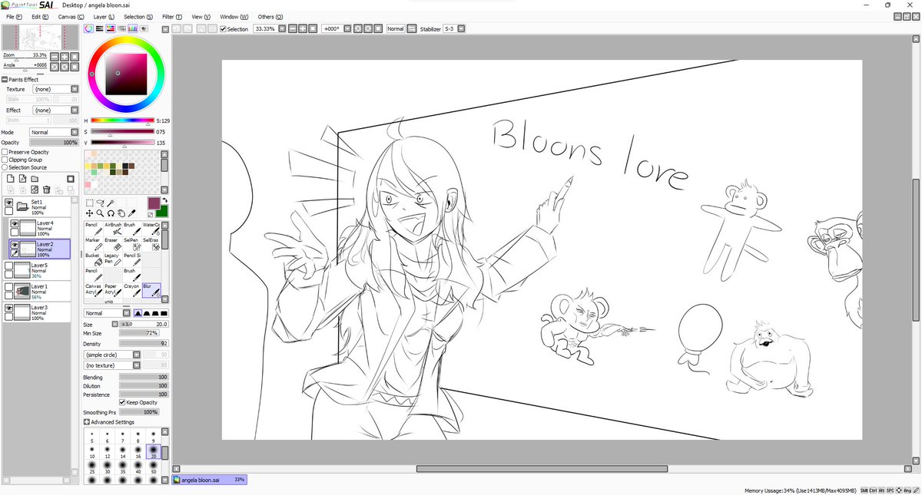Activate the Blur tool

151,291
